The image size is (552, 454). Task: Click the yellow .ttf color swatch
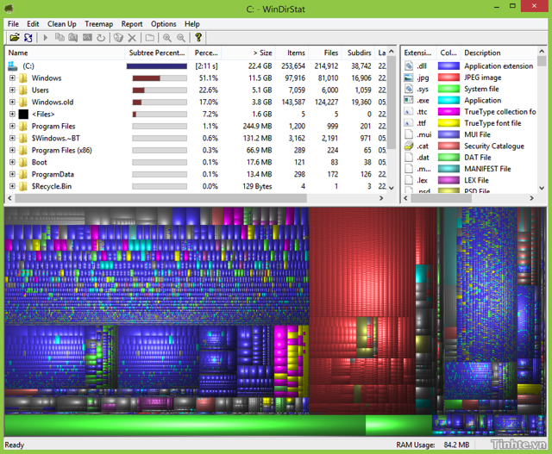coord(448,123)
